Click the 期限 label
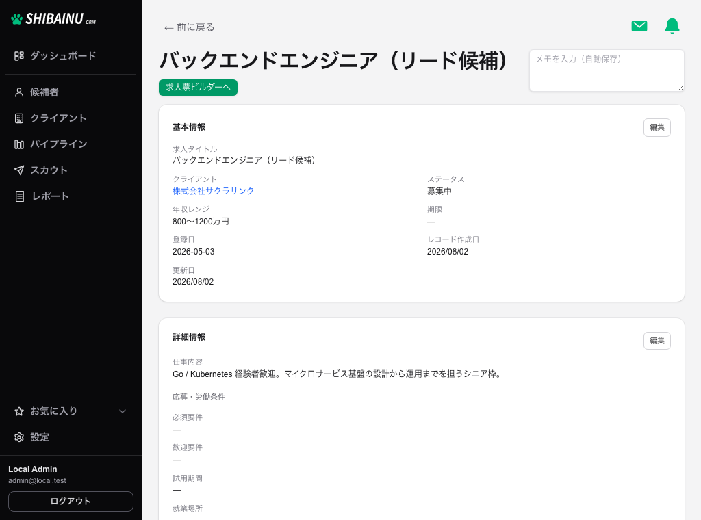Image resolution: width=701 pixels, height=520 pixels. point(435,209)
